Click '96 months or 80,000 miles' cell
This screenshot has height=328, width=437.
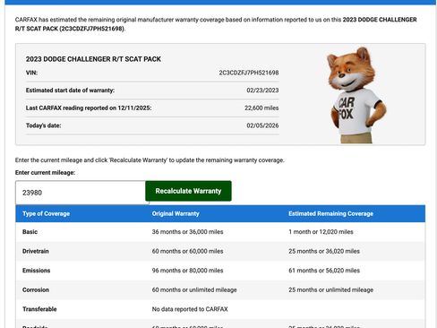(187, 271)
